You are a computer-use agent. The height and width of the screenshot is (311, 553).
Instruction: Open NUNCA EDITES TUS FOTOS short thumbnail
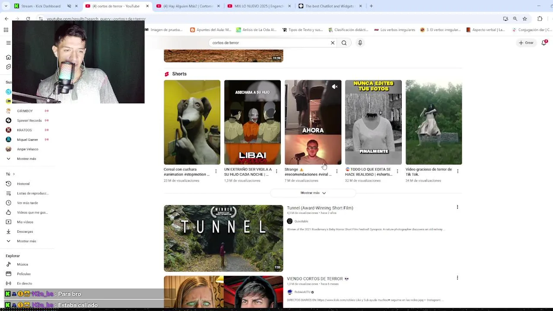(373, 122)
